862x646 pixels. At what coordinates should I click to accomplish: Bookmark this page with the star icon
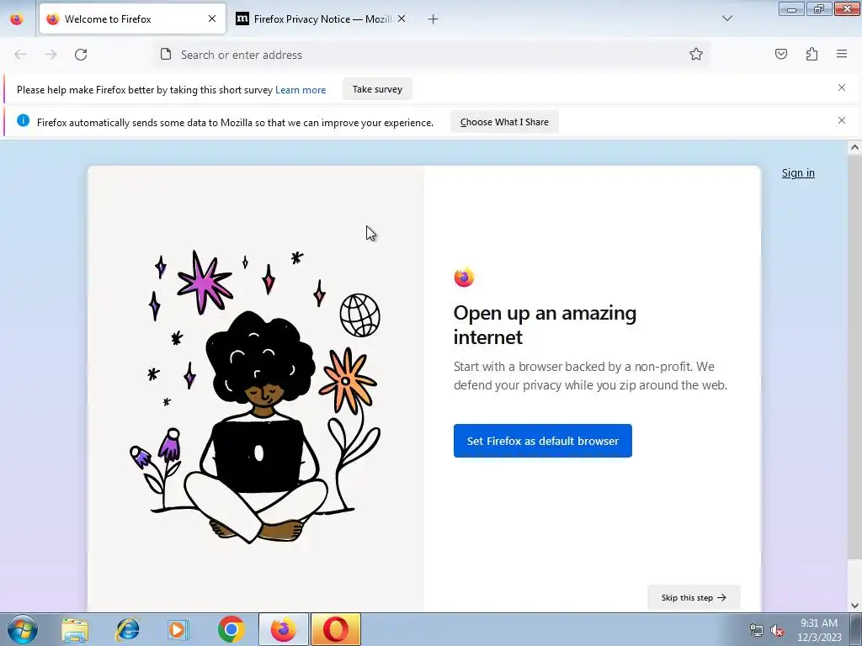click(x=696, y=55)
